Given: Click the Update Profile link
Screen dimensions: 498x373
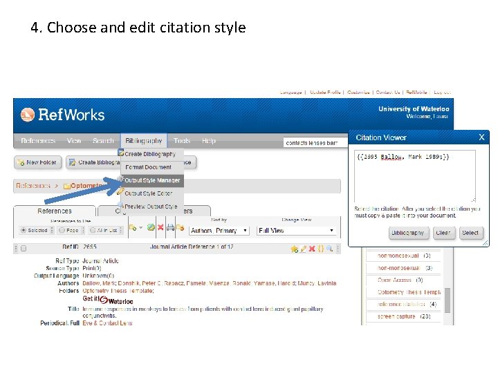Looking at the screenshot, I should point(325,93).
